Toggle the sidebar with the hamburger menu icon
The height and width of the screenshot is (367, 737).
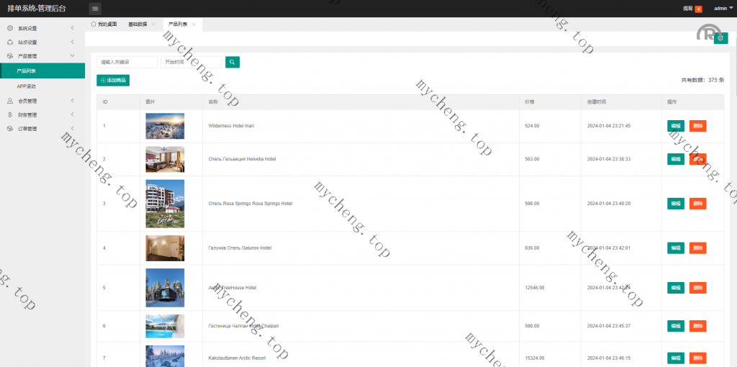click(x=95, y=9)
